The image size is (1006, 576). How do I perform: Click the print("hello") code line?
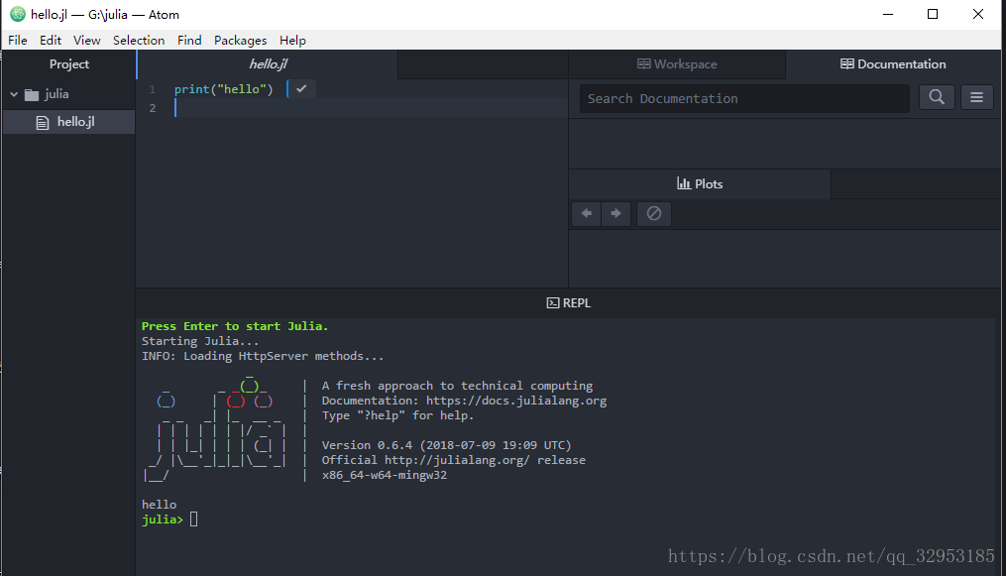click(x=223, y=89)
